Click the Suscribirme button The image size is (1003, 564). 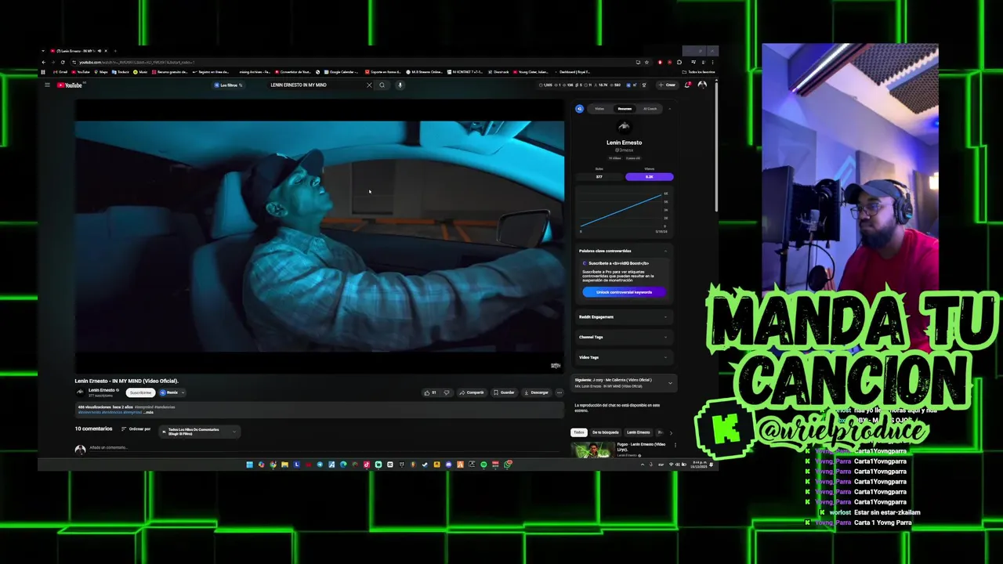[140, 392]
